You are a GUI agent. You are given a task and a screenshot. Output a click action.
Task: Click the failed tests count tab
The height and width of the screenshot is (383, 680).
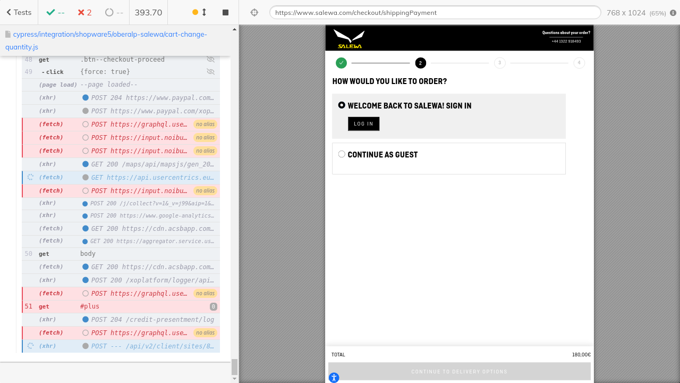point(84,12)
